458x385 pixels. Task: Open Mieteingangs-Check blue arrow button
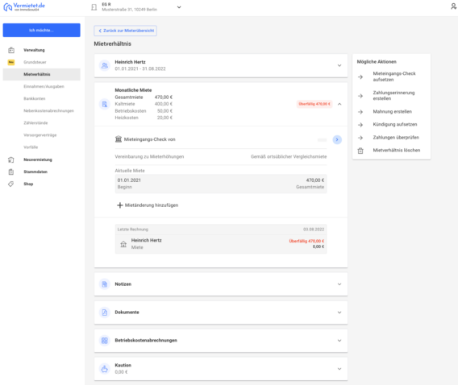click(x=337, y=139)
